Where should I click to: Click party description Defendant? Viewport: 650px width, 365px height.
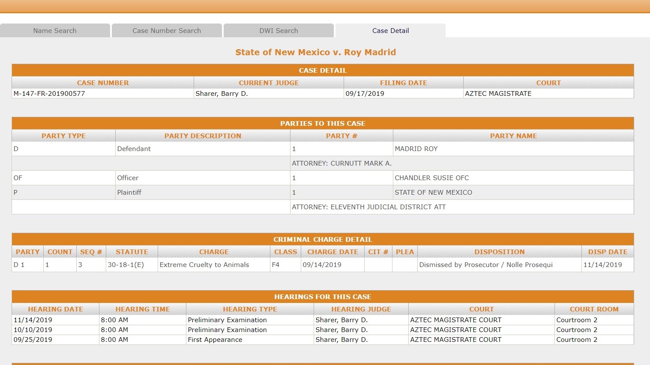[134, 149]
